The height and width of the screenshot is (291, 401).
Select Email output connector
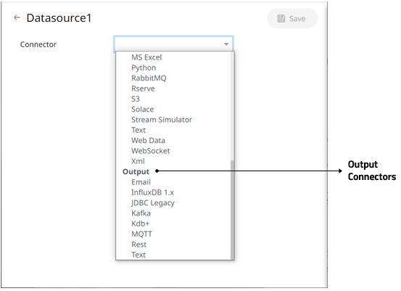click(x=141, y=182)
